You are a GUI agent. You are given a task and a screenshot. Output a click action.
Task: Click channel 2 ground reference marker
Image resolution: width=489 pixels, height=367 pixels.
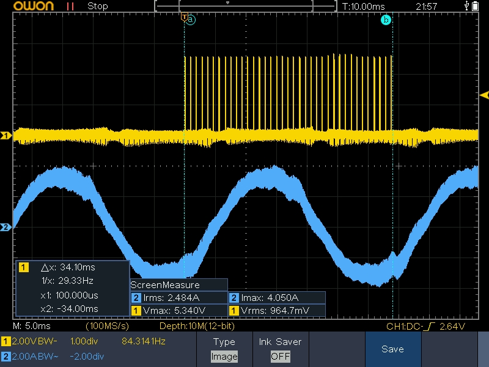pos(6,227)
